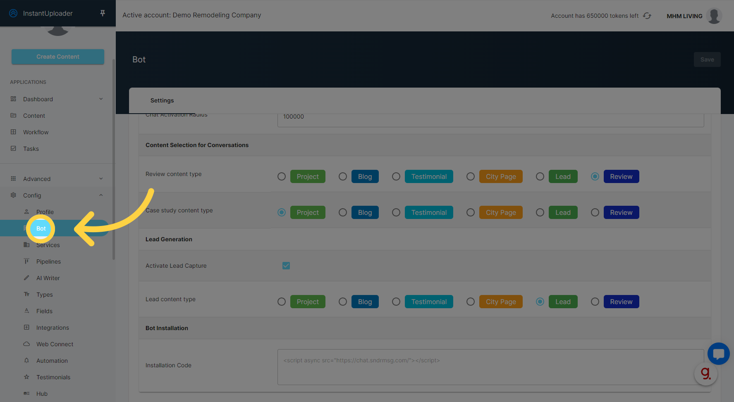Image resolution: width=734 pixels, height=402 pixels.
Task: Click the Save button
Action: point(707,59)
